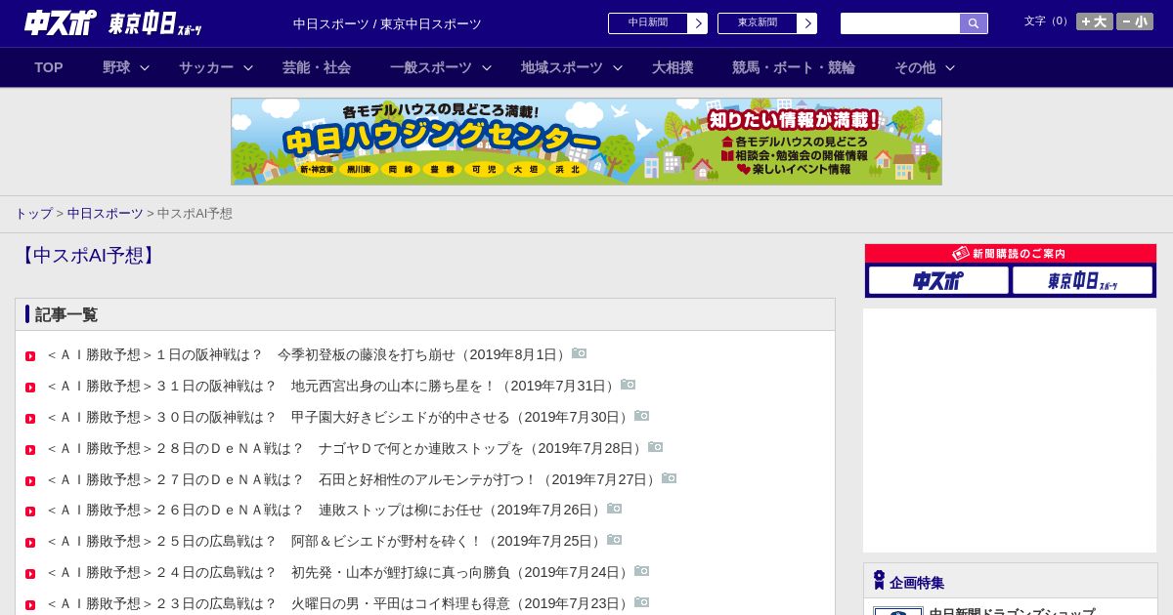Increase font size with 大 button
Image resolution: width=1173 pixels, height=615 pixels.
coord(1095,21)
